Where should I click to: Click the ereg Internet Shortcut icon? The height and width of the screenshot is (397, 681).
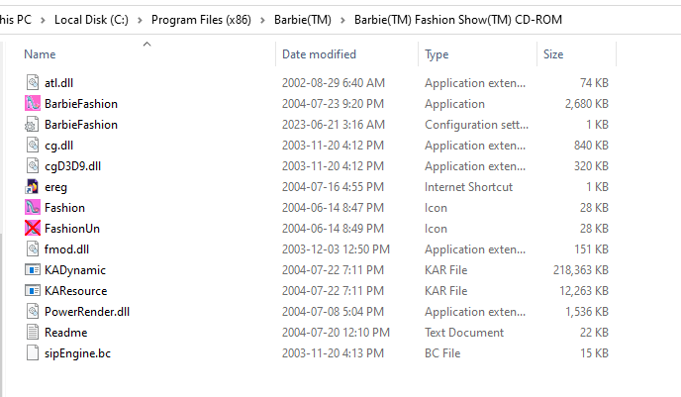tap(32, 186)
